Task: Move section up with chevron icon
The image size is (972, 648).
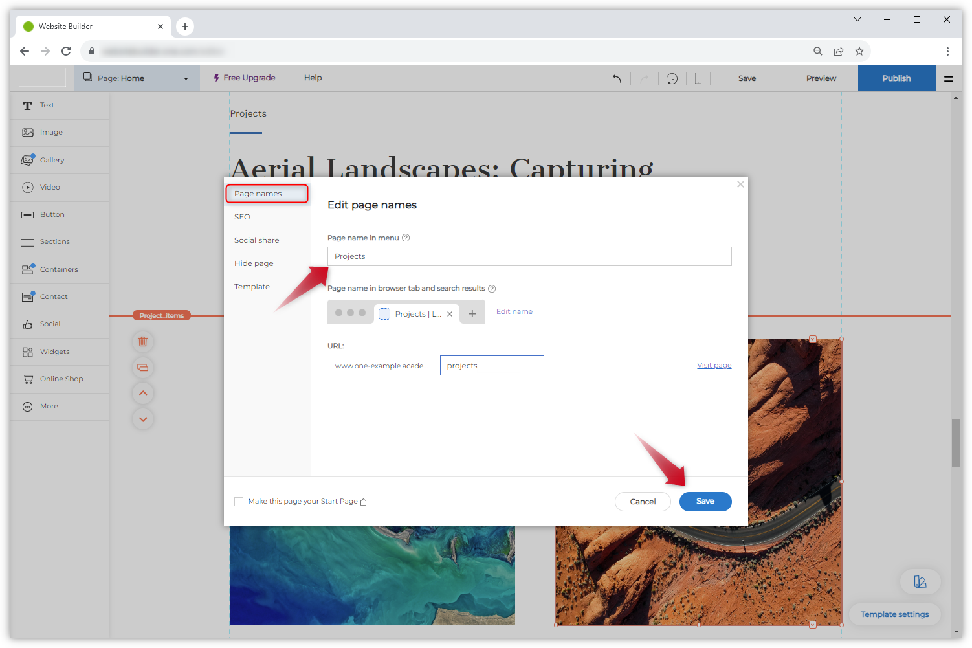Action: [x=143, y=393]
